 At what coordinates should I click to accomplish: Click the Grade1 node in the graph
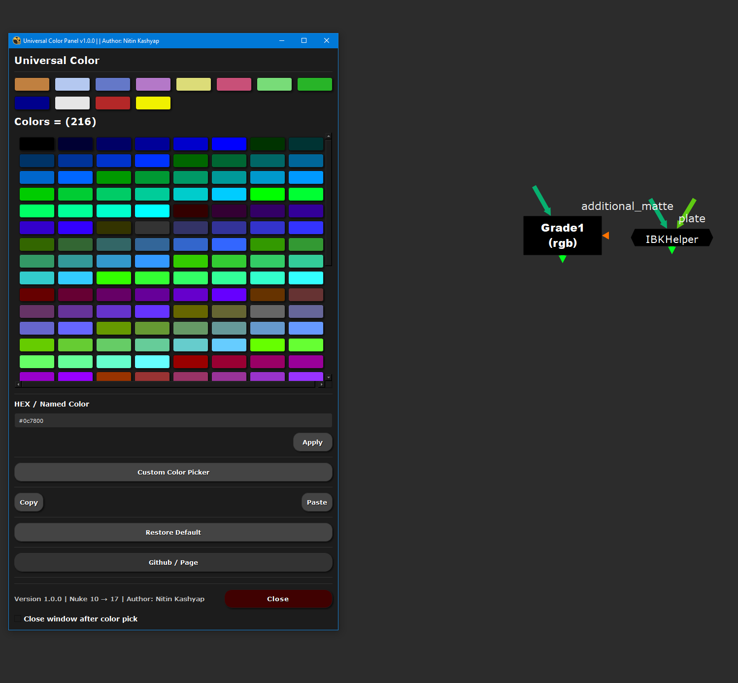[x=562, y=235]
